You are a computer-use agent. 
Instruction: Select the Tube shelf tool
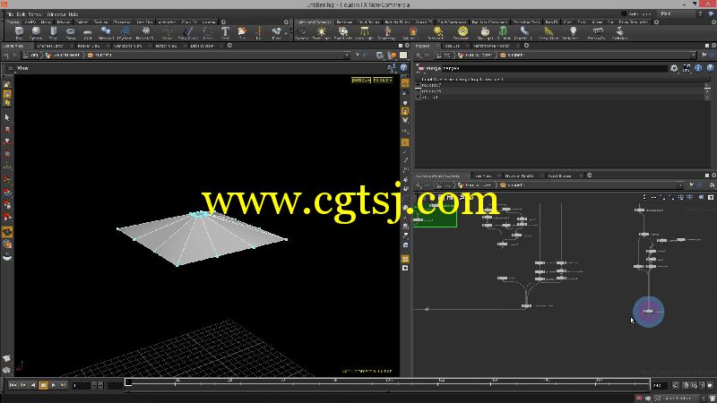click(54, 32)
